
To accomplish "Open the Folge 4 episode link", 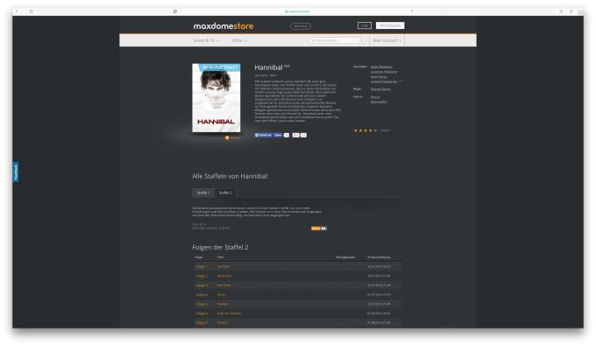I will tap(202, 294).
